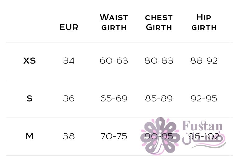This screenshot has width=233, height=160.
Task: Select the XS size row label
Action: pos(30,61)
